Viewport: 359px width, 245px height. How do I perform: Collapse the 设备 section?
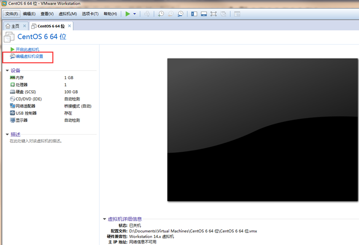tap(7, 71)
